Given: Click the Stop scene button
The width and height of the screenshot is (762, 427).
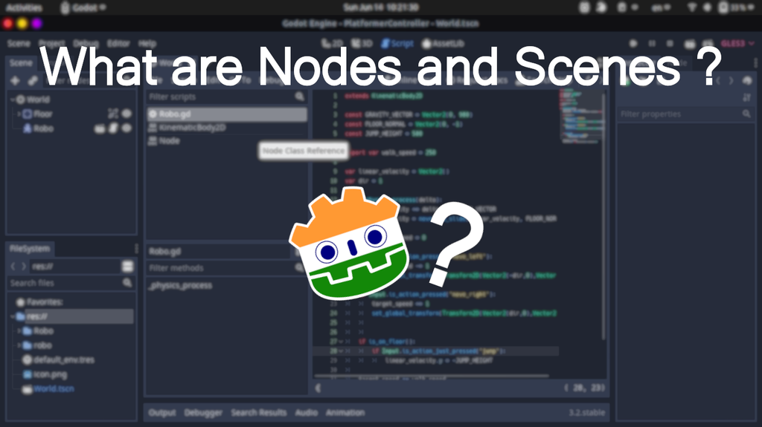Looking at the screenshot, I should (x=670, y=44).
